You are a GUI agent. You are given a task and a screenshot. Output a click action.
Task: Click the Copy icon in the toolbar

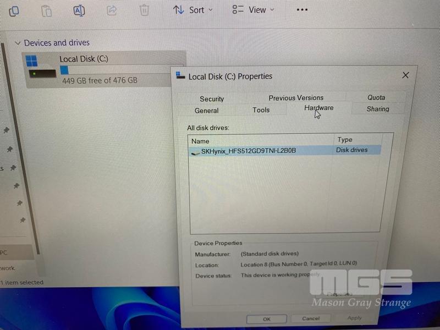tap(14, 10)
